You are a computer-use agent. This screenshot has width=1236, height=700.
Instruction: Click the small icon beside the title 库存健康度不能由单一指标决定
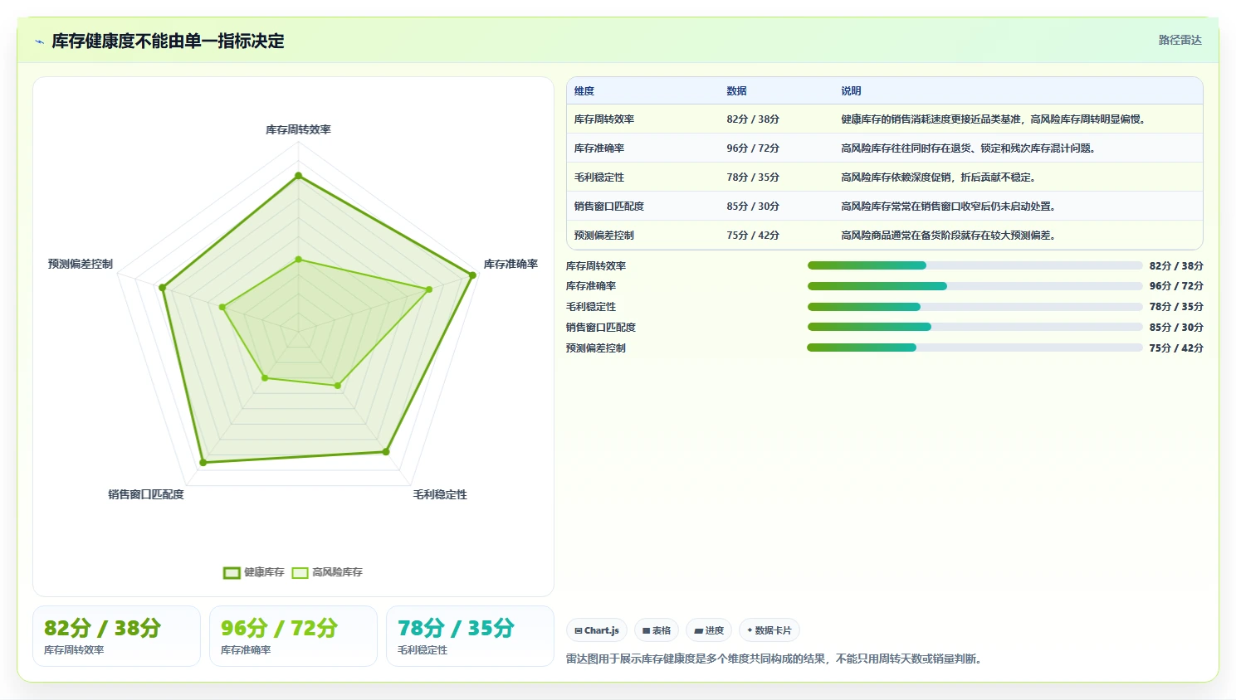[39, 41]
